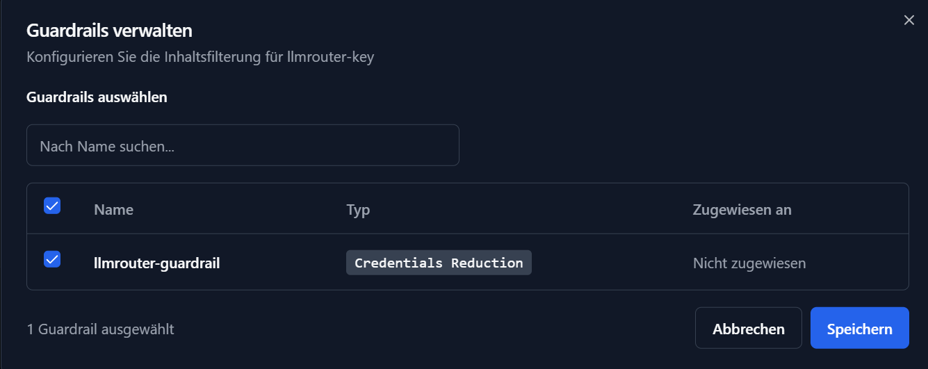The height and width of the screenshot is (369, 928).
Task: Click the Typ column header
Action: tap(358, 209)
